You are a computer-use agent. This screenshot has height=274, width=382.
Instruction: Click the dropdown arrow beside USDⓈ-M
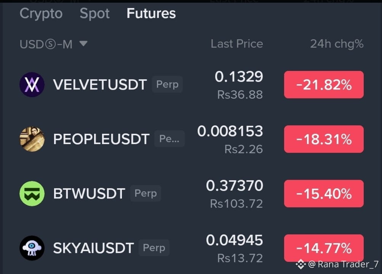click(x=83, y=43)
